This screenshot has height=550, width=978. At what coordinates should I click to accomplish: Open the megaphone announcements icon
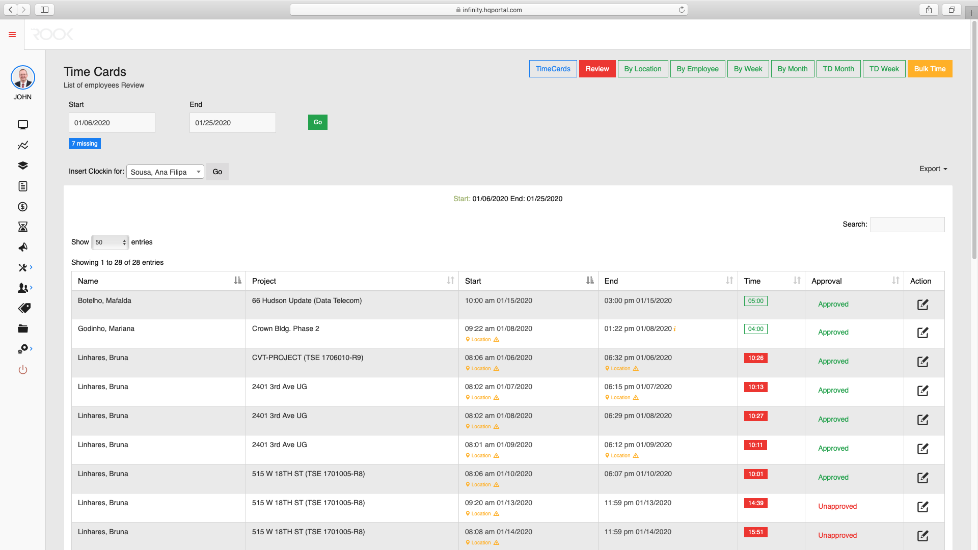(22, 247)
